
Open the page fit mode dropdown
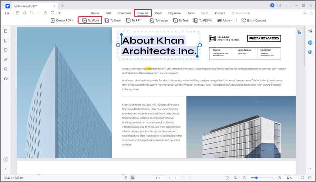coord(228,178)
